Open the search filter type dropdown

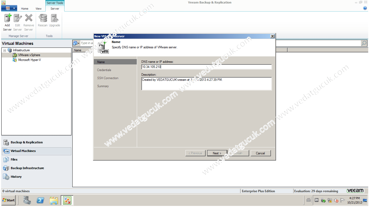click(x=76, y=43)
